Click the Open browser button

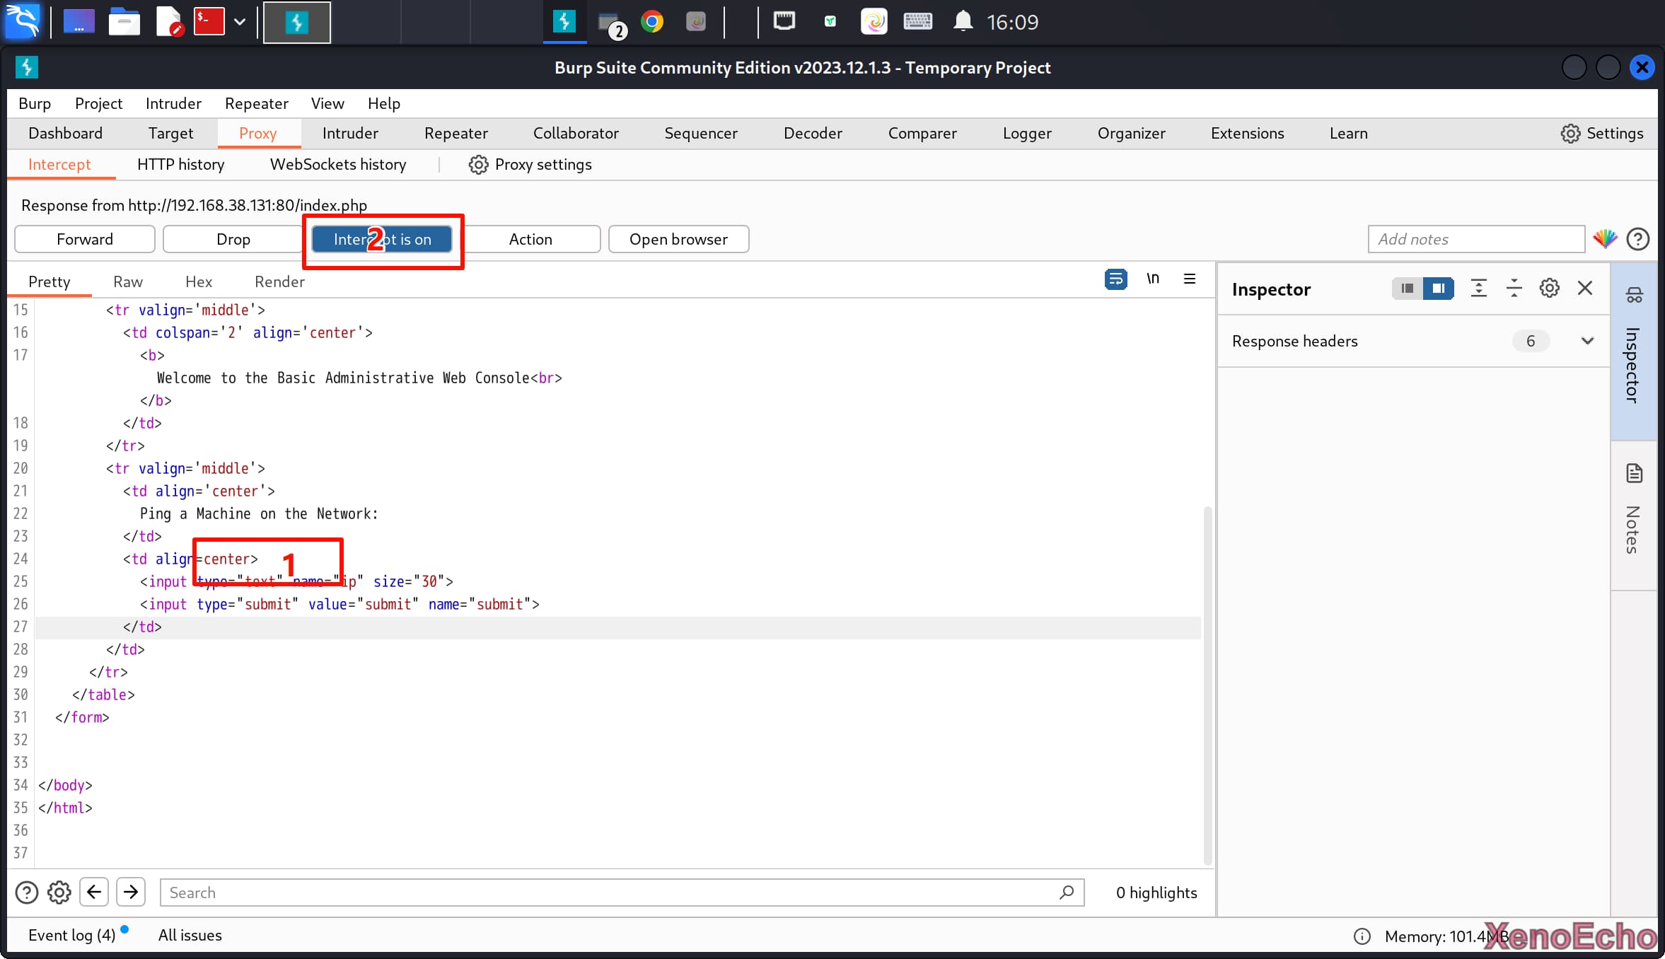[x=678, y=239]
